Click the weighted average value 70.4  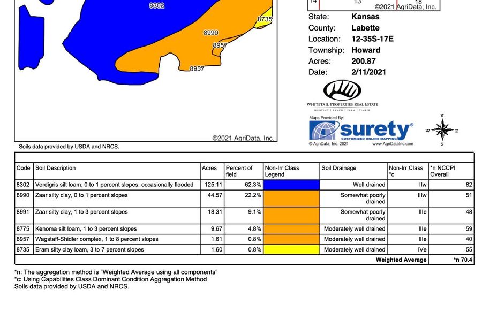pos(463,260)
